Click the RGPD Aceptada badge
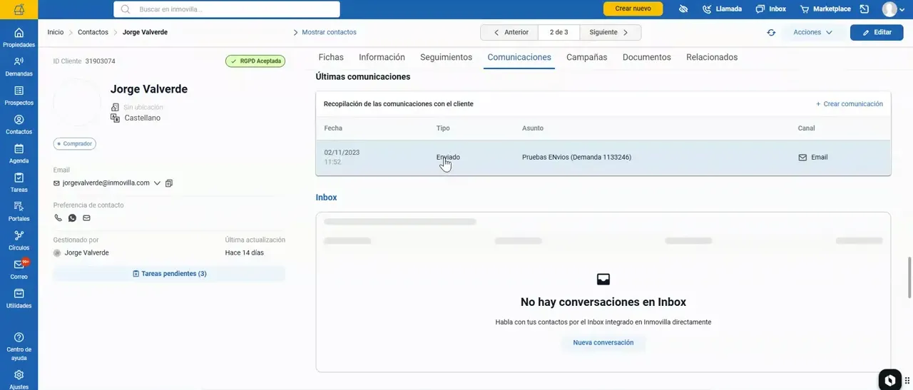The height and width of the screenshot is (390, 913). [x=255, y=61]
